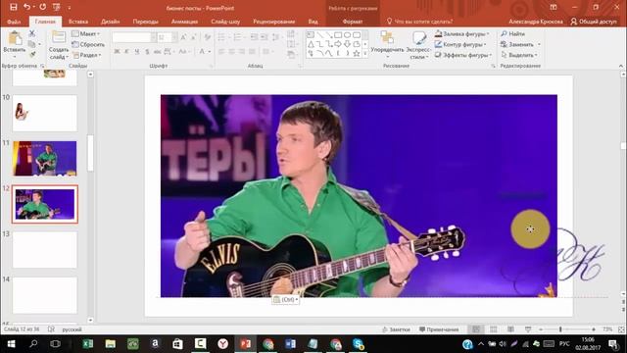Image resolution: width=627 pixels, height=353 pixels.
Task: Save presentation via quick access toolbar
Action: click(x=13, y=7)
